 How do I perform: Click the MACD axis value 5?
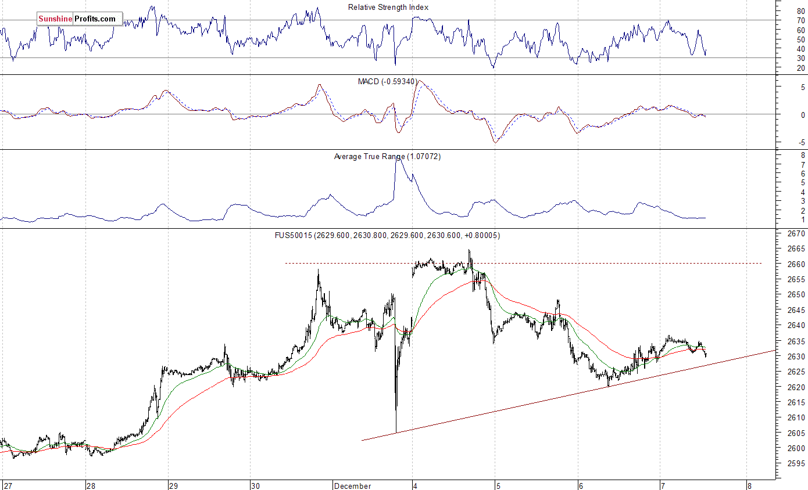(803, 88)
